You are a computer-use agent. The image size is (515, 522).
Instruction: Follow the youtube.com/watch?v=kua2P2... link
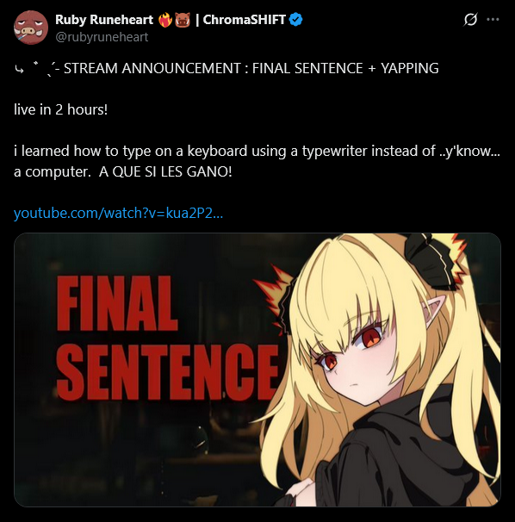(118, 213)
